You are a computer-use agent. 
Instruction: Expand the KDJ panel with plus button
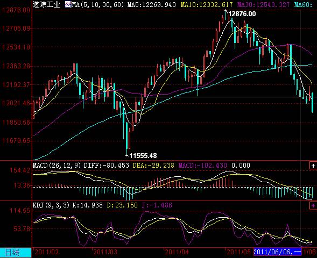(313, 206)
